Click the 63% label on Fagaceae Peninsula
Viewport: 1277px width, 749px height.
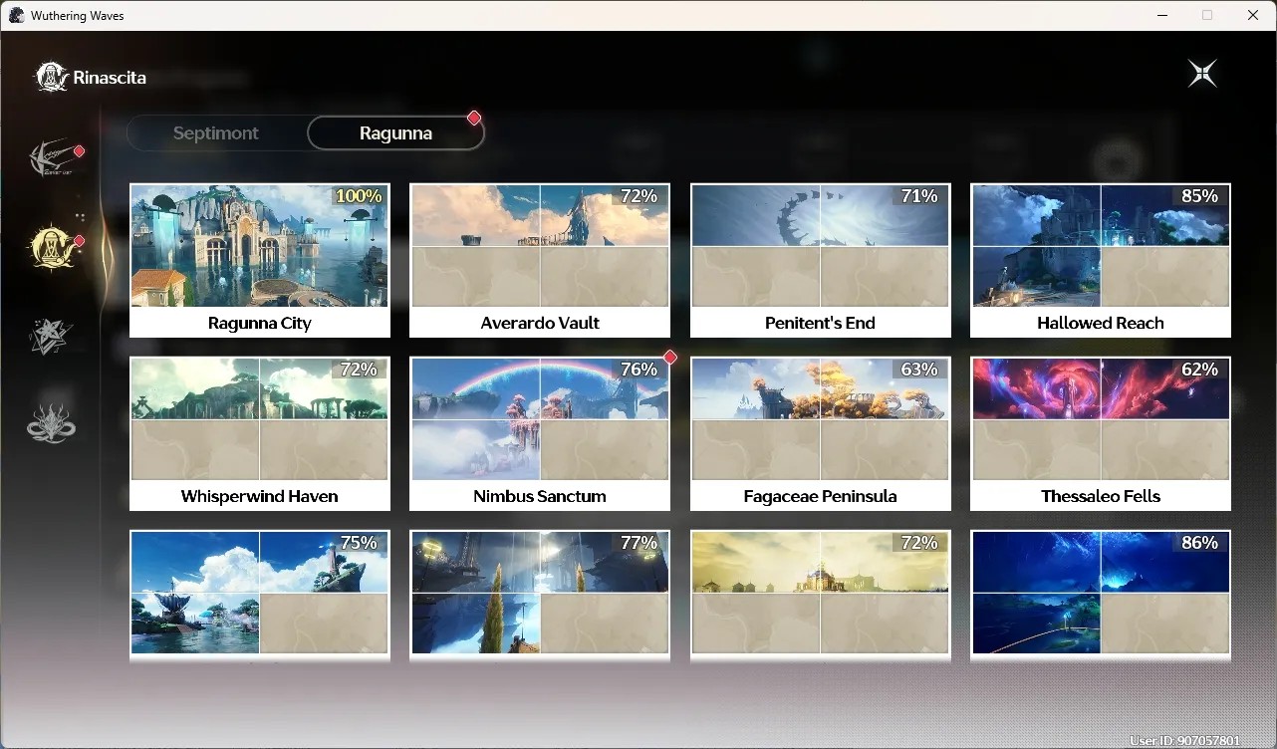tap(918, 370)
